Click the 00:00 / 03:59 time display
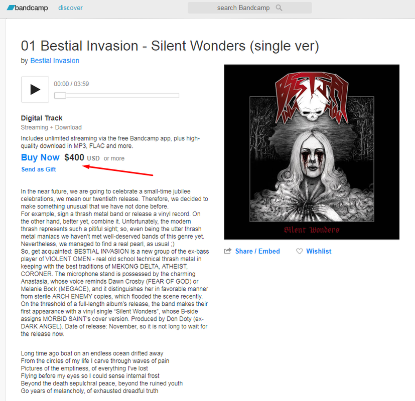 click(71, 84)
